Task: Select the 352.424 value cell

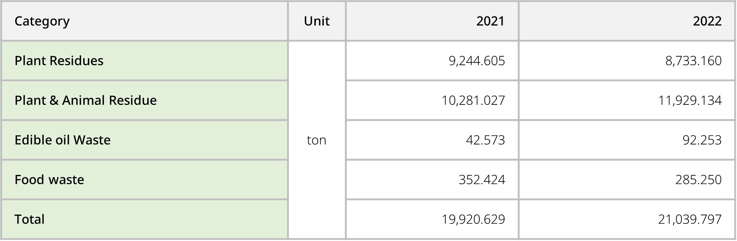Action: pyautogui.click(x=482, y=179)
